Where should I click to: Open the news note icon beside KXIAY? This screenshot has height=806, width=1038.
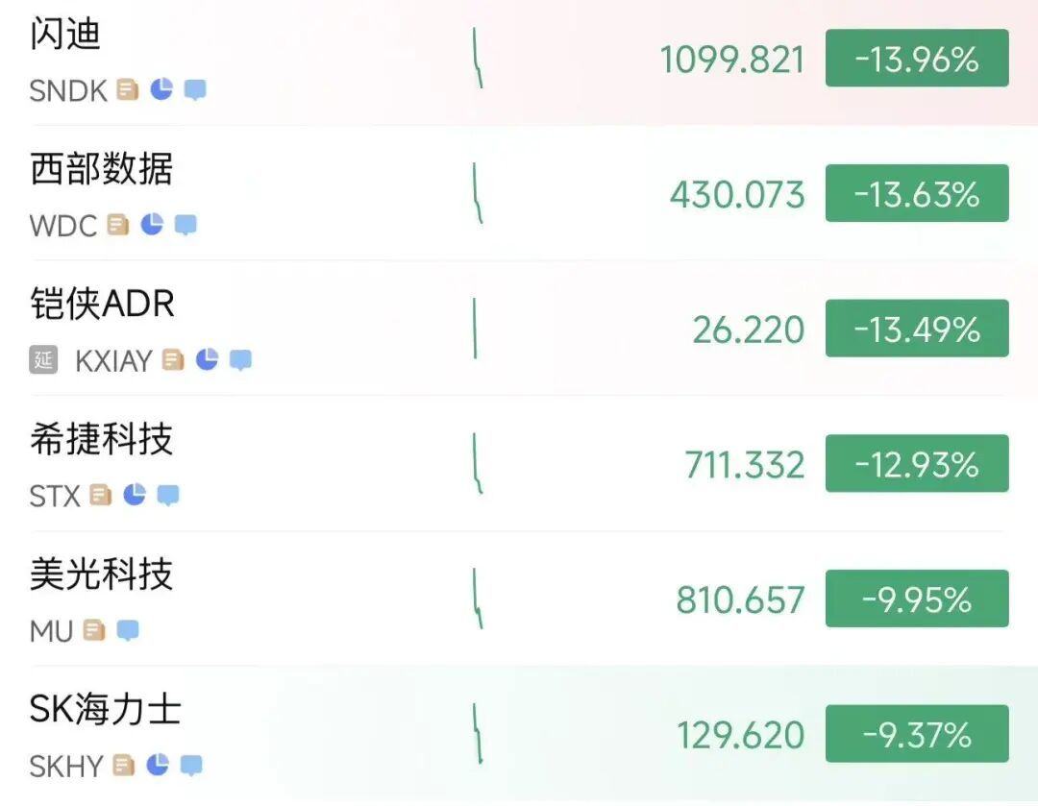point(173,359)
